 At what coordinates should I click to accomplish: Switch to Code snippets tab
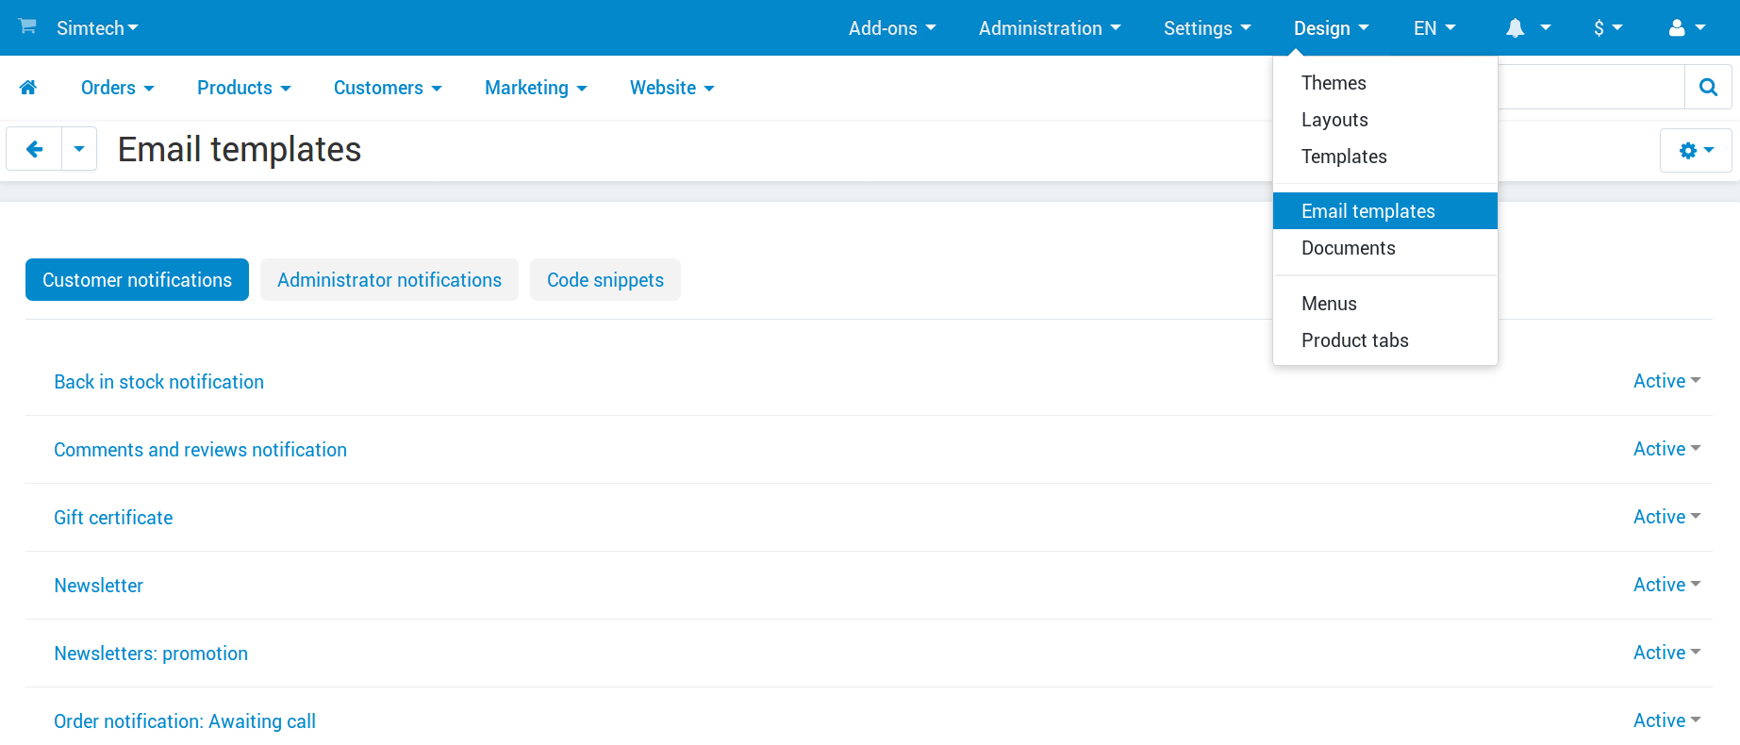click(x=605, y=280)
